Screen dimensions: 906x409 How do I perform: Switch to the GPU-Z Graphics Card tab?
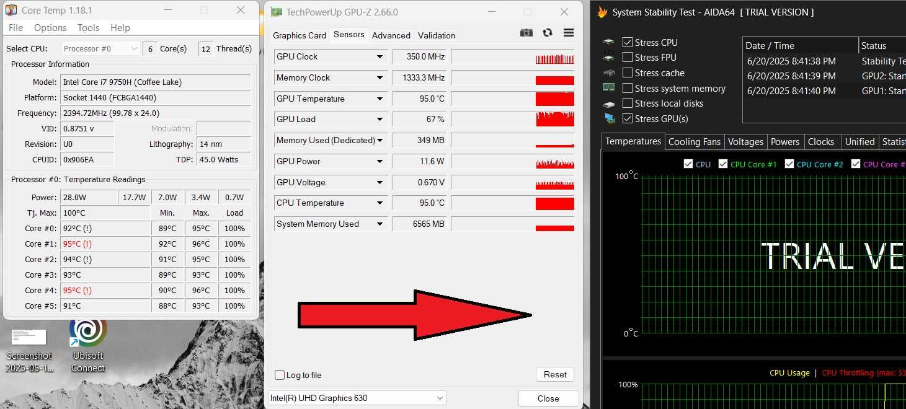(x=300, y=35)
